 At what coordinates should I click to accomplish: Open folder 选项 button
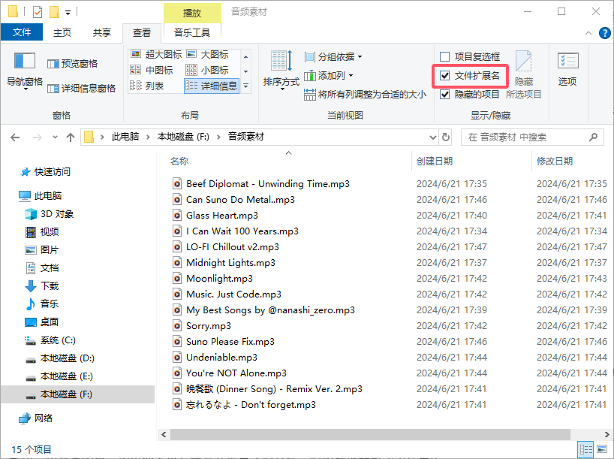click(x=567, y=69)
